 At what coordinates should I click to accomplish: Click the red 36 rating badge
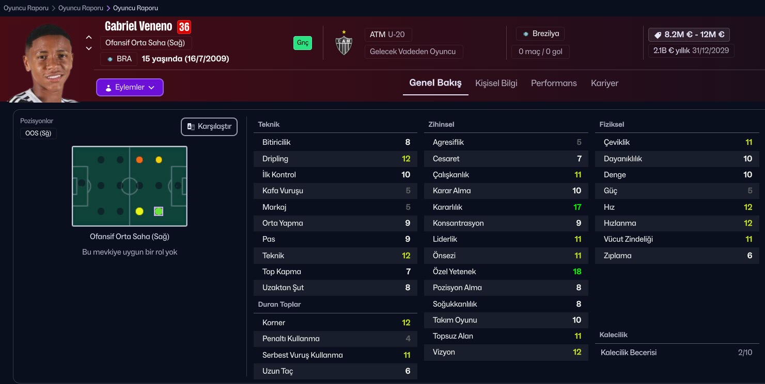[x=184, y=27]
